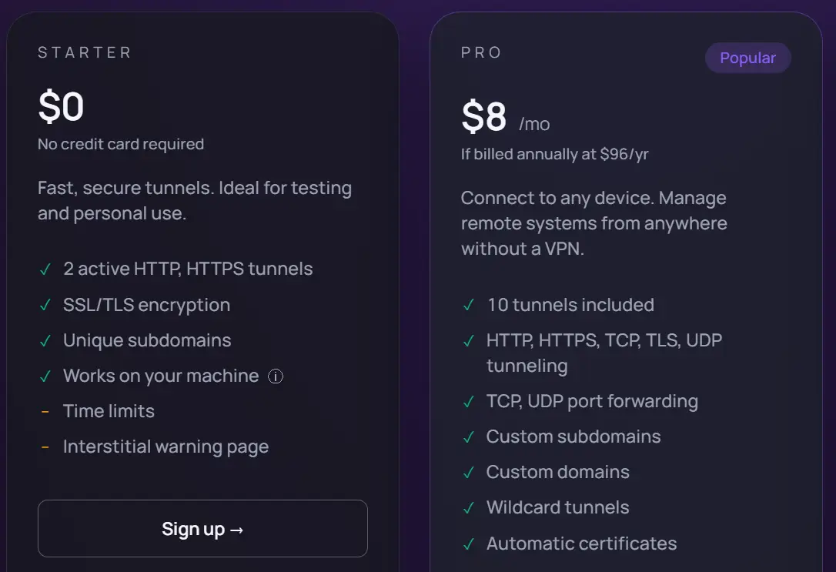Click the STARTER plan heading
The width and height of the screenshot is (836, 572).
click(85, 52)
